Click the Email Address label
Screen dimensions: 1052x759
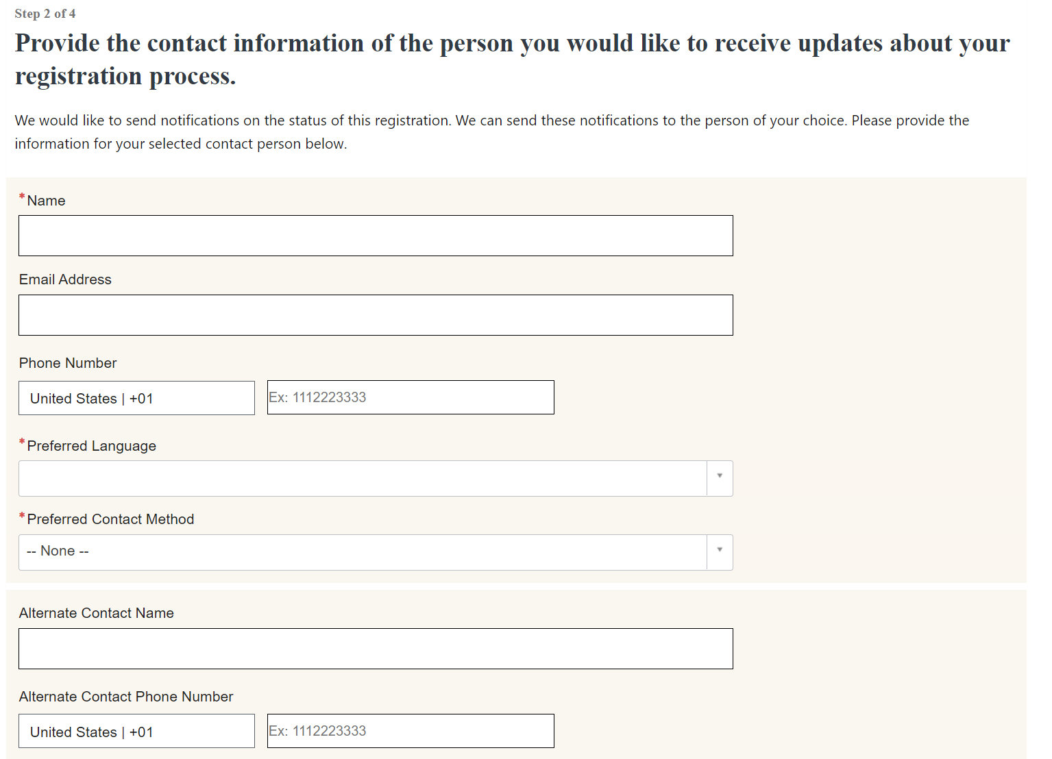[65, 279]
